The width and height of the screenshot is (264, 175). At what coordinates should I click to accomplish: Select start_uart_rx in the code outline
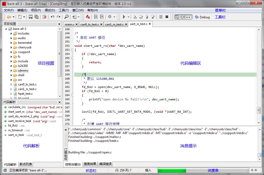pos(16,112)
